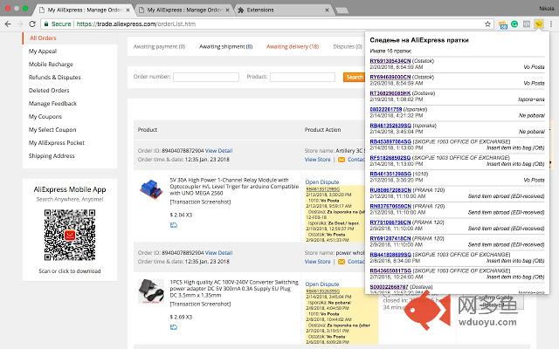Click the green circular extension icon
The image size is (559, 349).
click(x=514, y=24)
